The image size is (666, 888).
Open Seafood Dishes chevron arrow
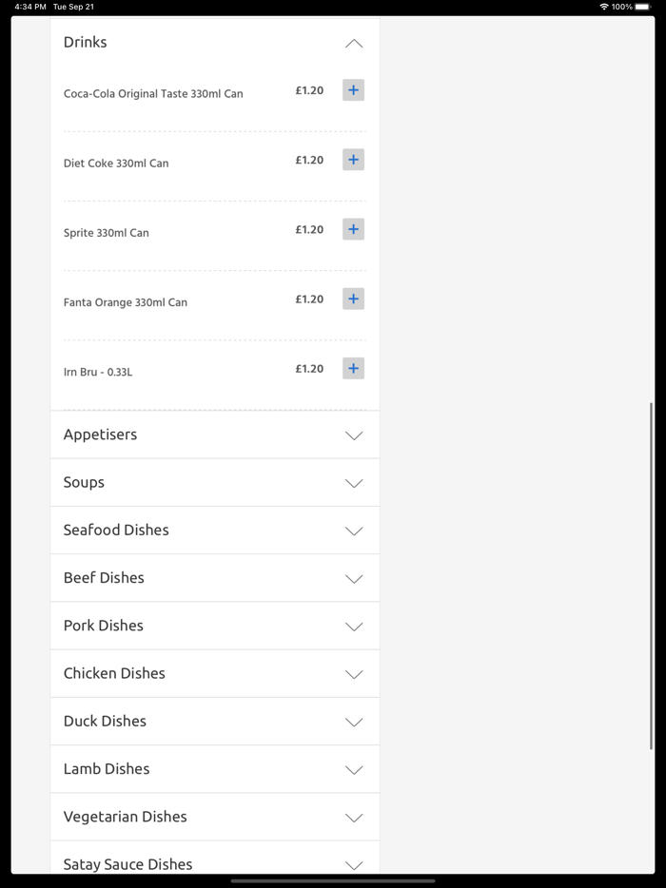pyautogui.click(x=354, y=531)
